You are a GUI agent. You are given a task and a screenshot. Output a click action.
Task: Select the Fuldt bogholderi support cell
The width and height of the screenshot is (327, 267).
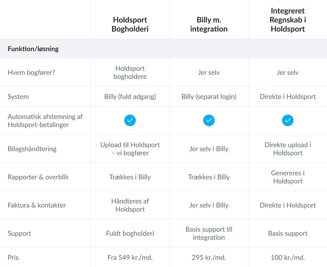pyautogui.click(x=130, y=234)
